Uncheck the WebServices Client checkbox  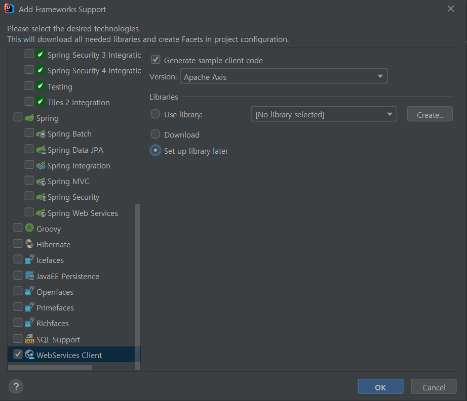[18, 354]
